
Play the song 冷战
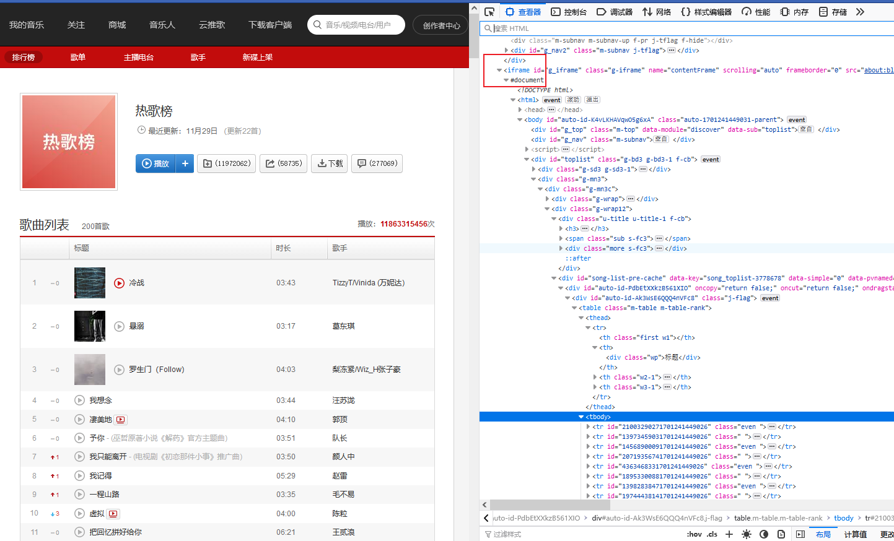(x=120, y=283)
